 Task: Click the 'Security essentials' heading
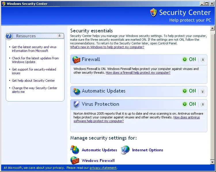[92, 31]
